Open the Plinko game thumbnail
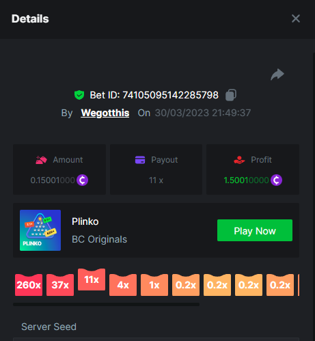This screenshot has width=315, height=341. [40, 230]
